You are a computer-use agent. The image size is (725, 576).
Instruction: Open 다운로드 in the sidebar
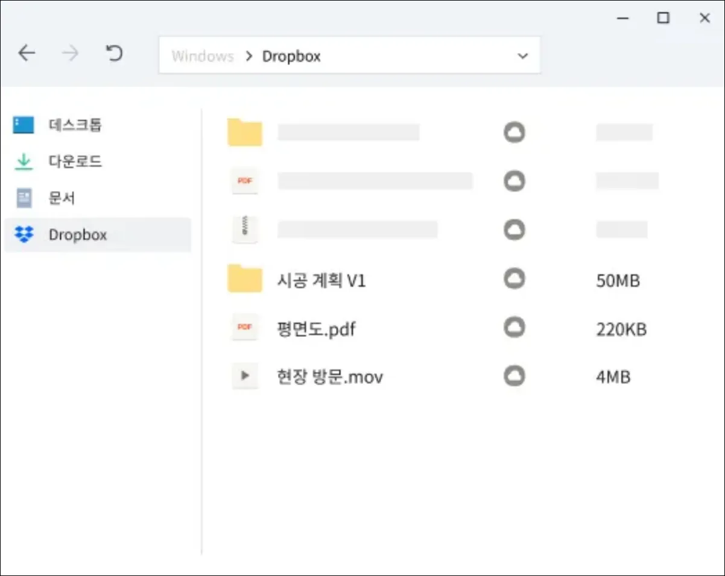point(75,161)
